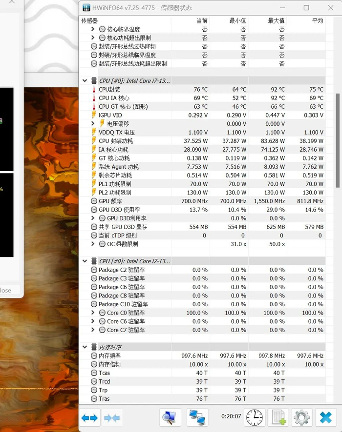
Task: Expand the OC 乘数限制 row
Action: 93,244
